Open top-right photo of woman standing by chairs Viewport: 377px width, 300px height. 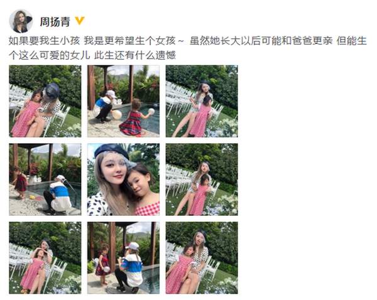[x=202, y=101]
